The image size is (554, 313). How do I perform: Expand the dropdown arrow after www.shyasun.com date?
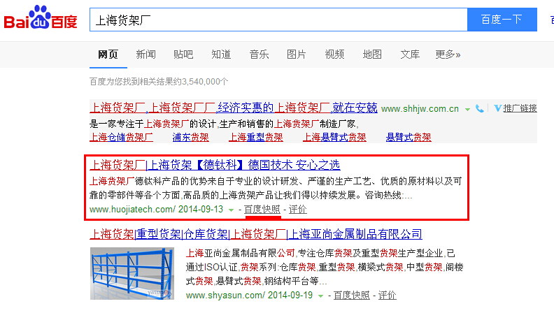(x=320, y=296)
